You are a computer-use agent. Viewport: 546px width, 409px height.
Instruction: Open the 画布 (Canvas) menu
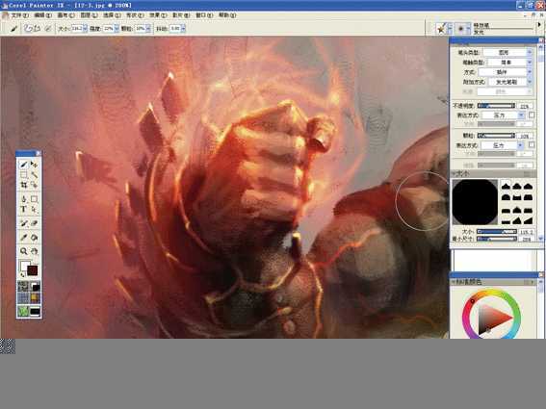coord(65,15)
